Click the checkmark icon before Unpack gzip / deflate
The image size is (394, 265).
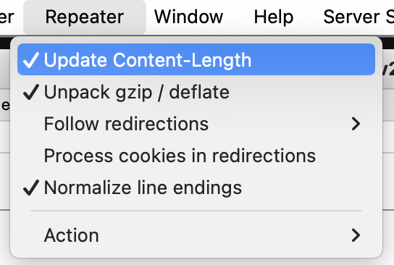tap(31, 92)
